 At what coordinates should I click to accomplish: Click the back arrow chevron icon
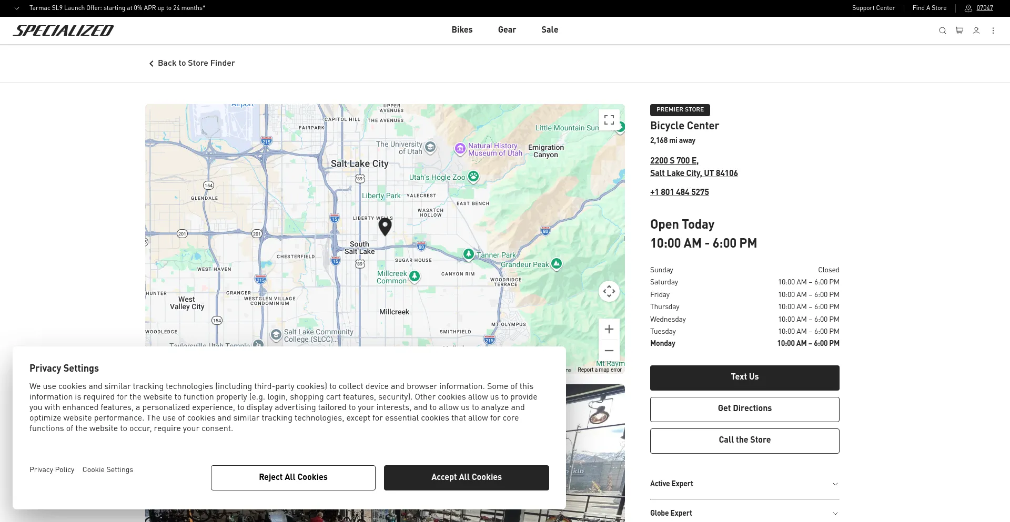pos(151,64)
